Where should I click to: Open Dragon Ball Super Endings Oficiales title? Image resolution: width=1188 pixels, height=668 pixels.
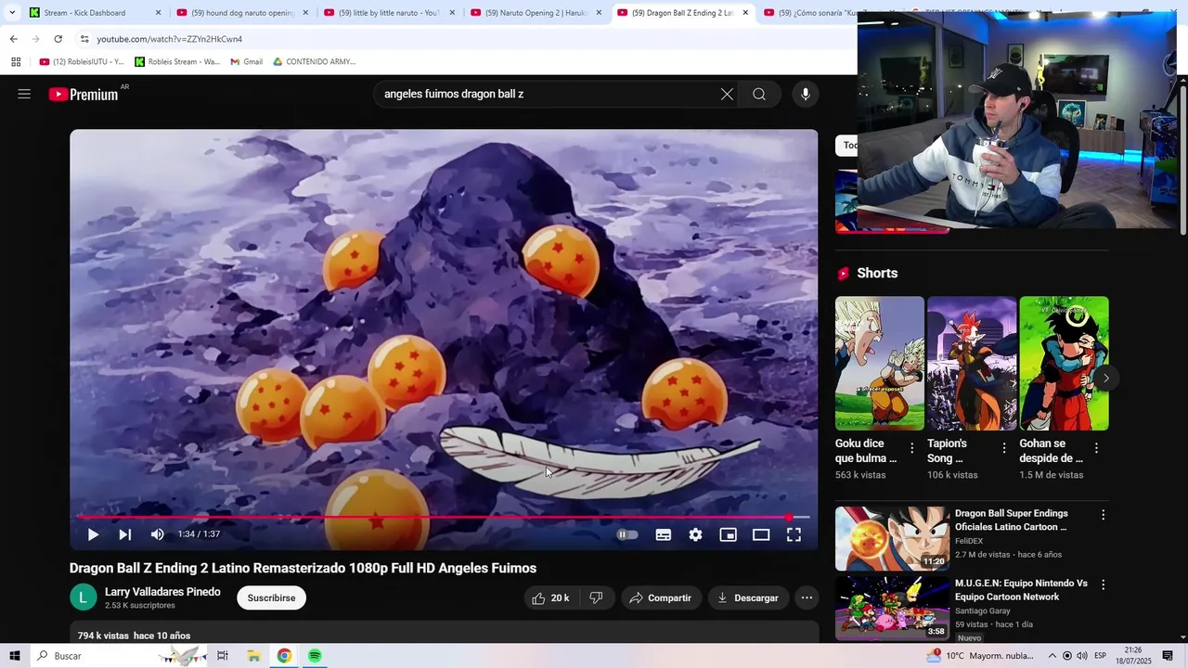point(1012,520)
